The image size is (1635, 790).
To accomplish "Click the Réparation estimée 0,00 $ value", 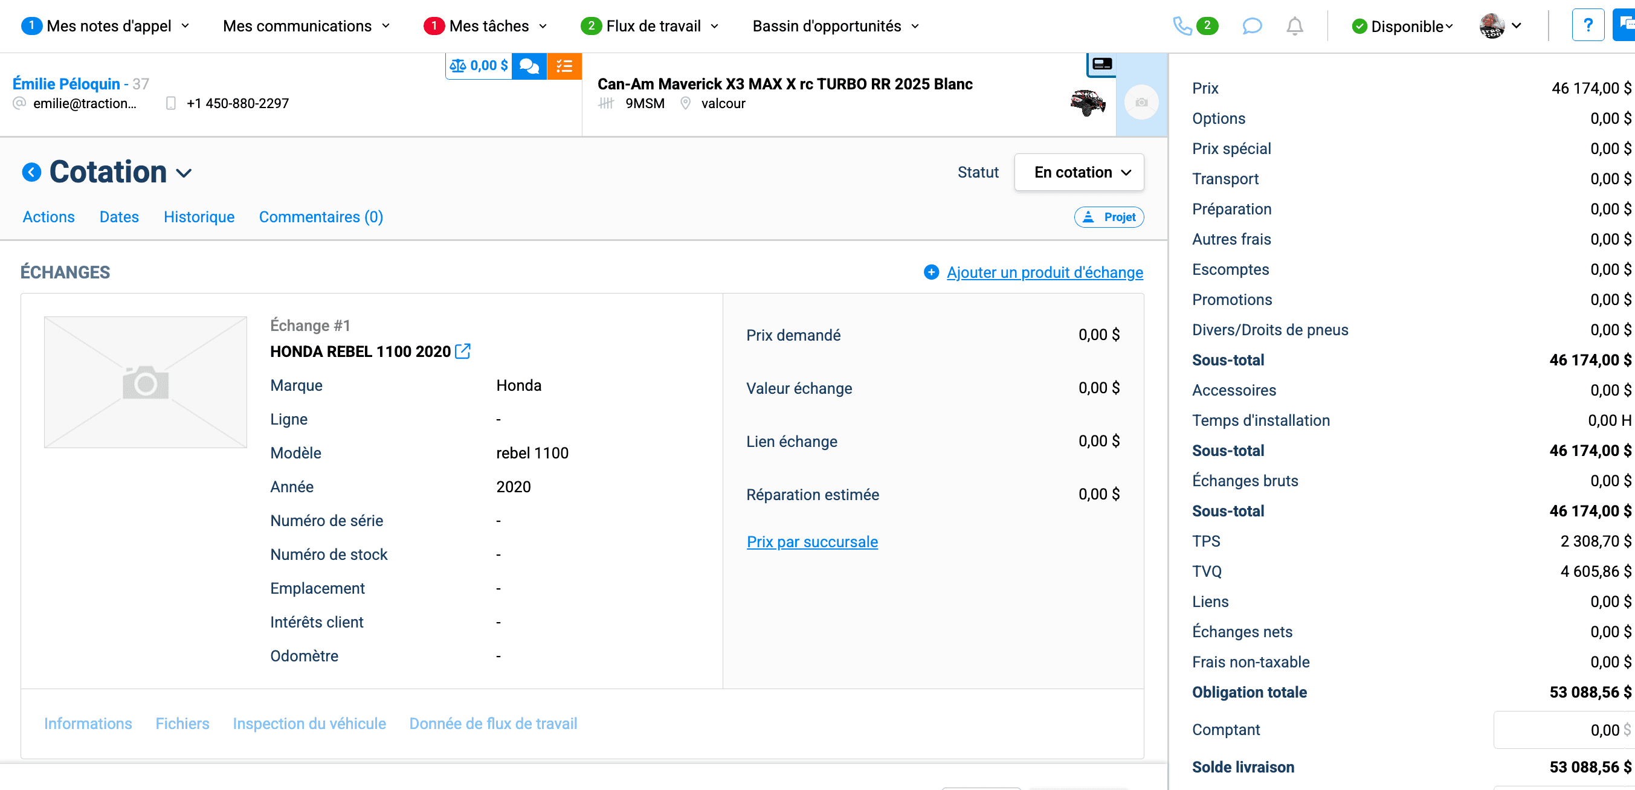I will point(1098,494).
